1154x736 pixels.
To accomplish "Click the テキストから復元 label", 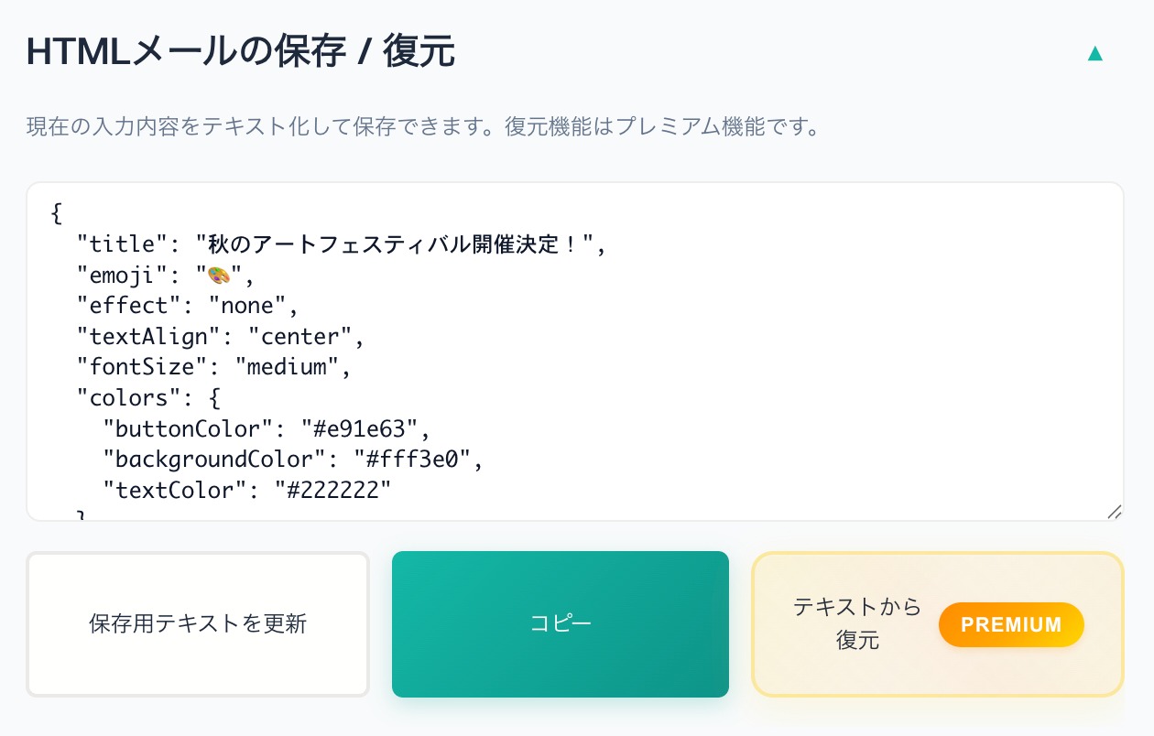I will (x=856, y=623).
